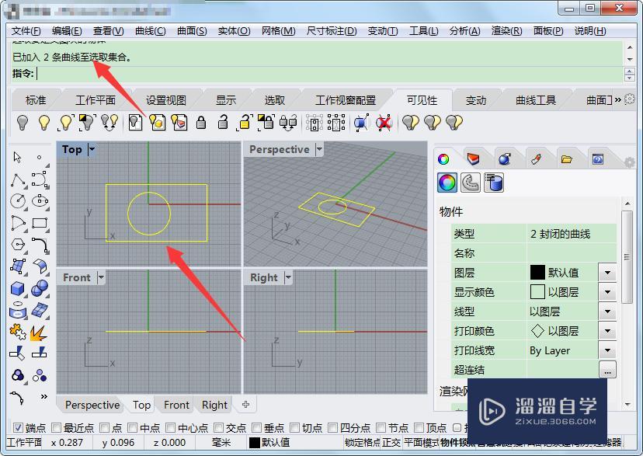The height and width of the screenshot is (456, 643).
Task: Select the pointer arrow tool in left toolbar
Action: [x=17, y=157]
